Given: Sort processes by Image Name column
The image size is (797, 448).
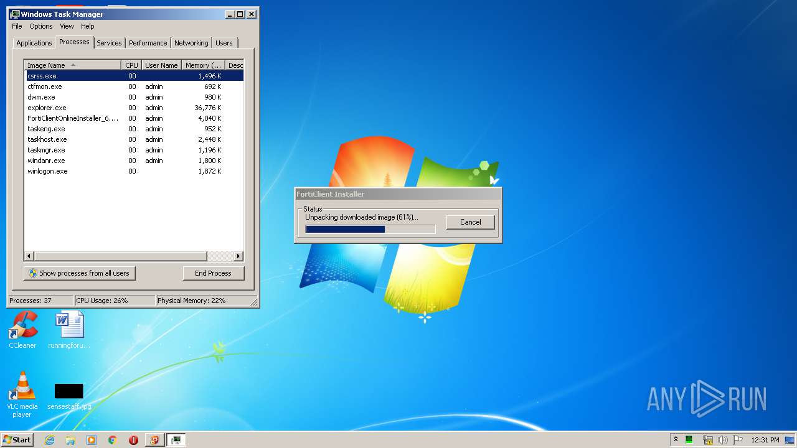Looking at the screenshot, I should pyautogui.click(x=72, y=65).
